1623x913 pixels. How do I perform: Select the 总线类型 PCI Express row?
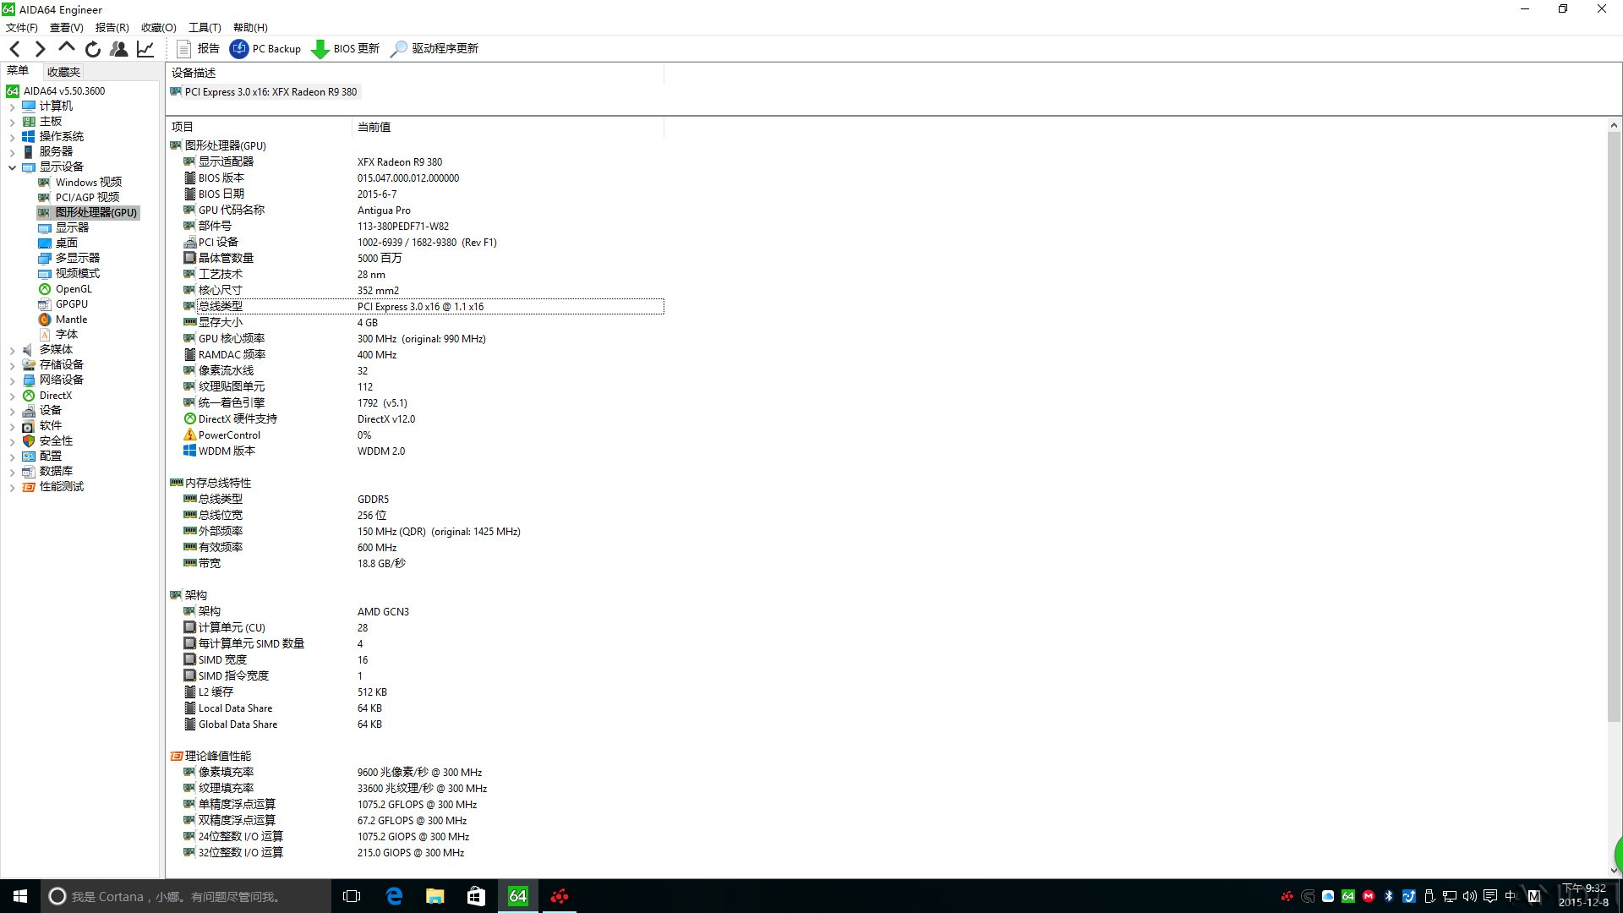pyautogui.click(x=423, y=307)
